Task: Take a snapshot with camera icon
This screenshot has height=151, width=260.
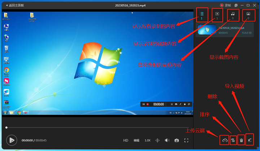Action: [177, 141]
